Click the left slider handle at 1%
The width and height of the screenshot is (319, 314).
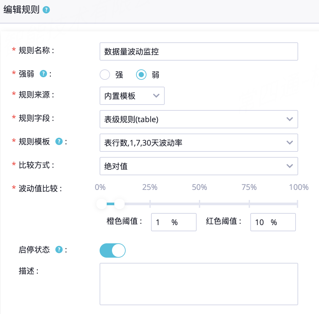point(102,204)
